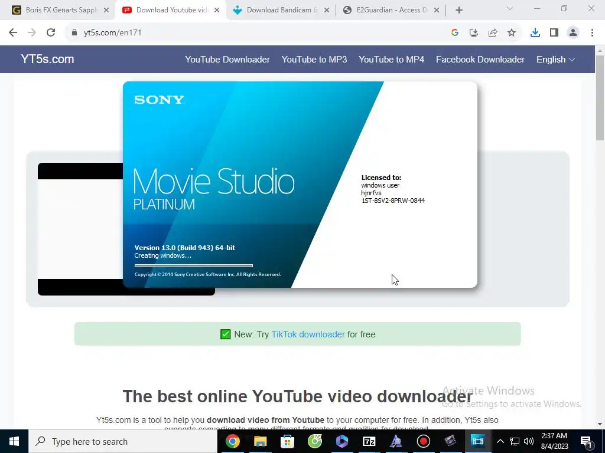The image size is (605, 453).
Task: Open Microsoft Store from taskbar
Action: click(x=287, y=441)
